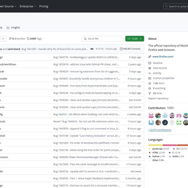
Task: Open contributor avatar with green pixel pattern
Action: pos(179,122)
